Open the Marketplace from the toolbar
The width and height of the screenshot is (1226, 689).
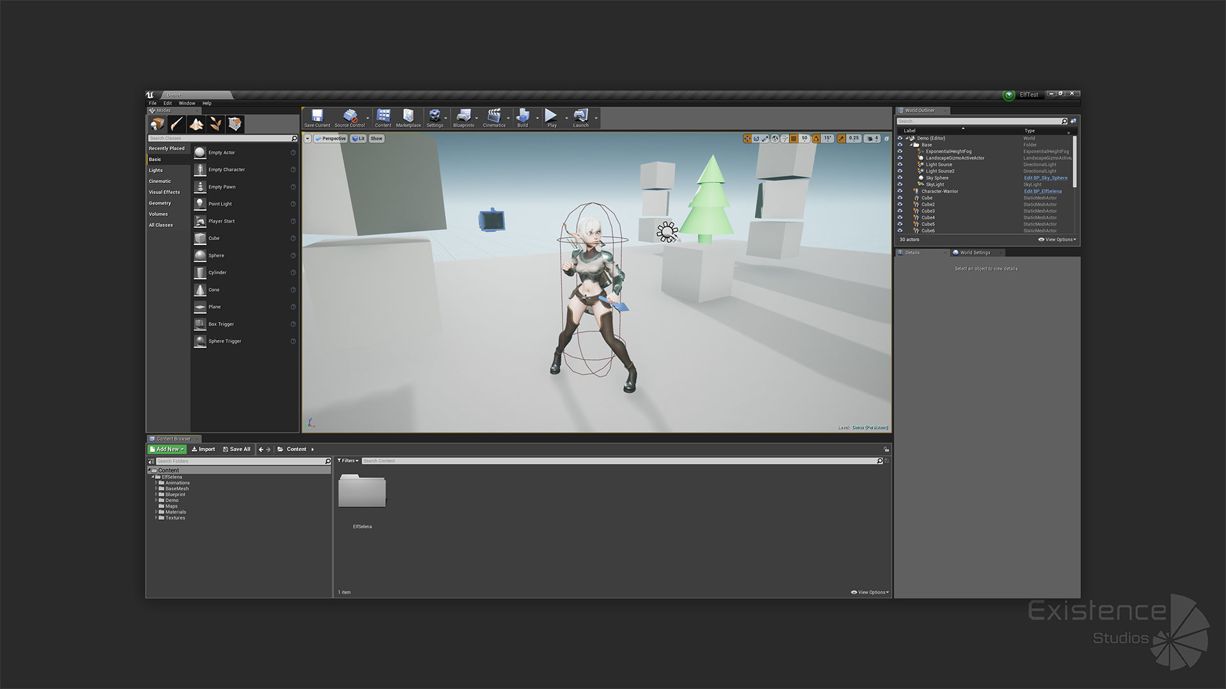pyautogui.click(x=408, y=117)
